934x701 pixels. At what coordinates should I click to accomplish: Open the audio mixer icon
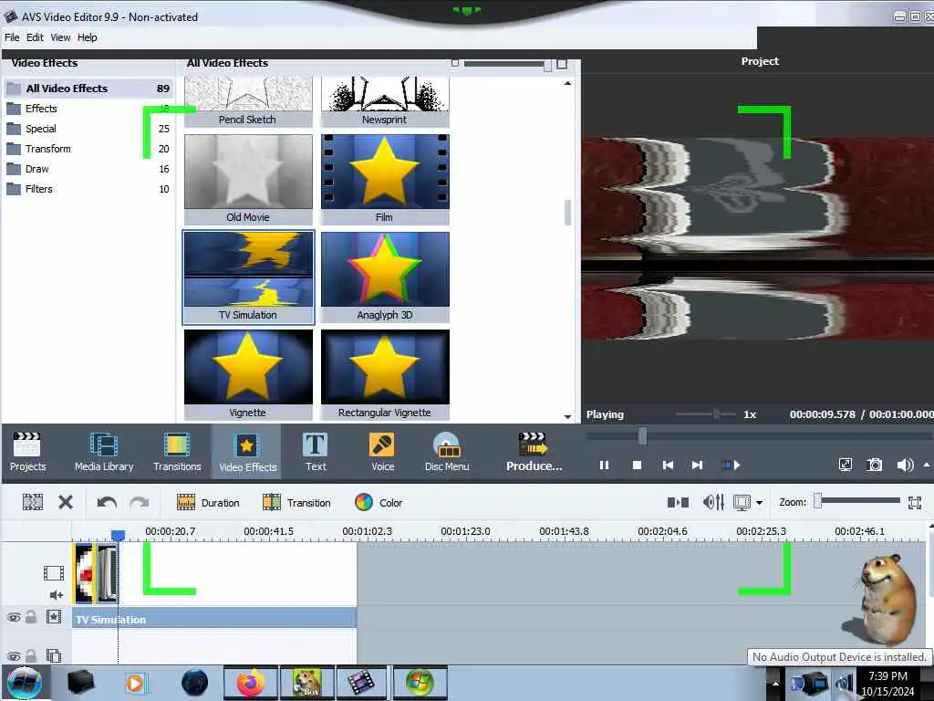[713, 503]
